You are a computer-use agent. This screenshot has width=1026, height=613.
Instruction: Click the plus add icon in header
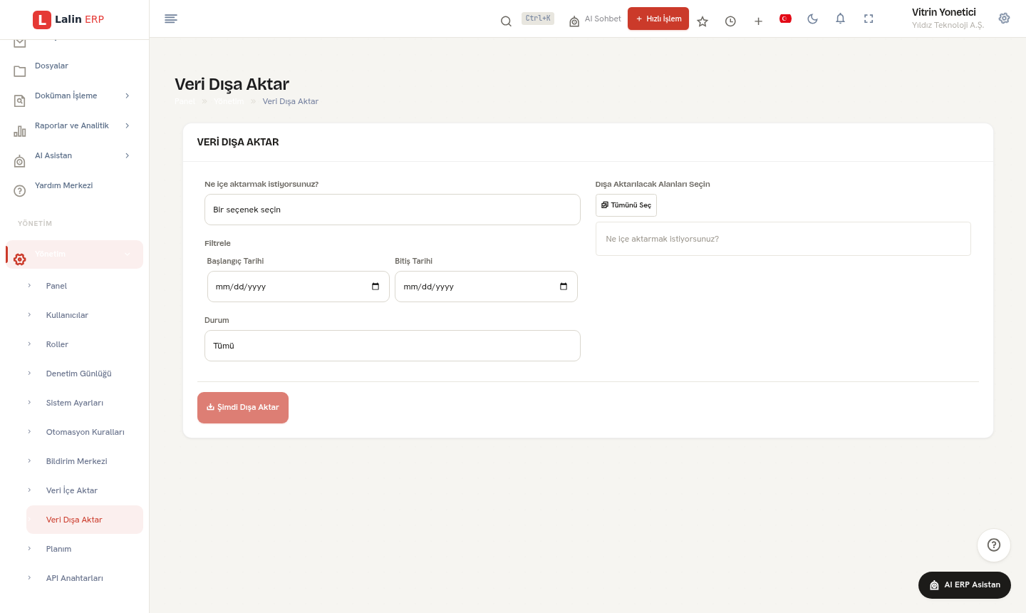pos(758,21)
